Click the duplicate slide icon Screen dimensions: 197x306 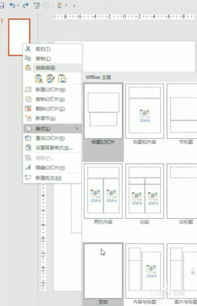pos(28,99)
